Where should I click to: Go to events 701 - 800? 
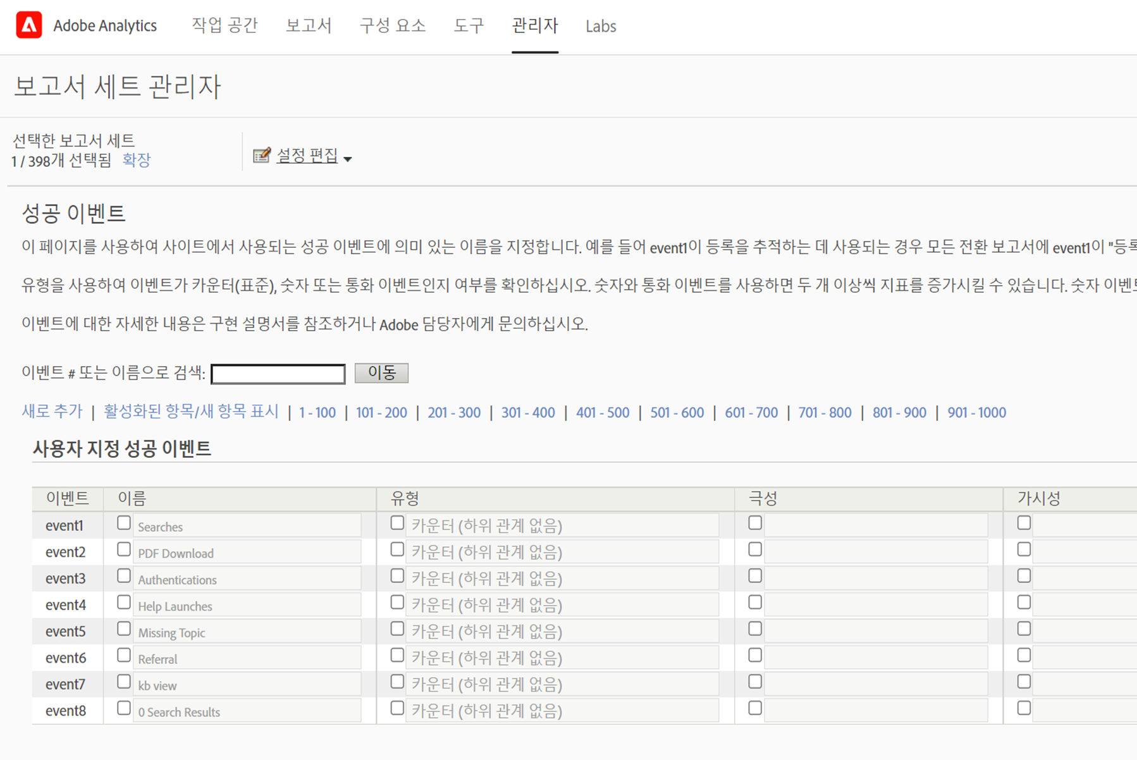[825, 413]
